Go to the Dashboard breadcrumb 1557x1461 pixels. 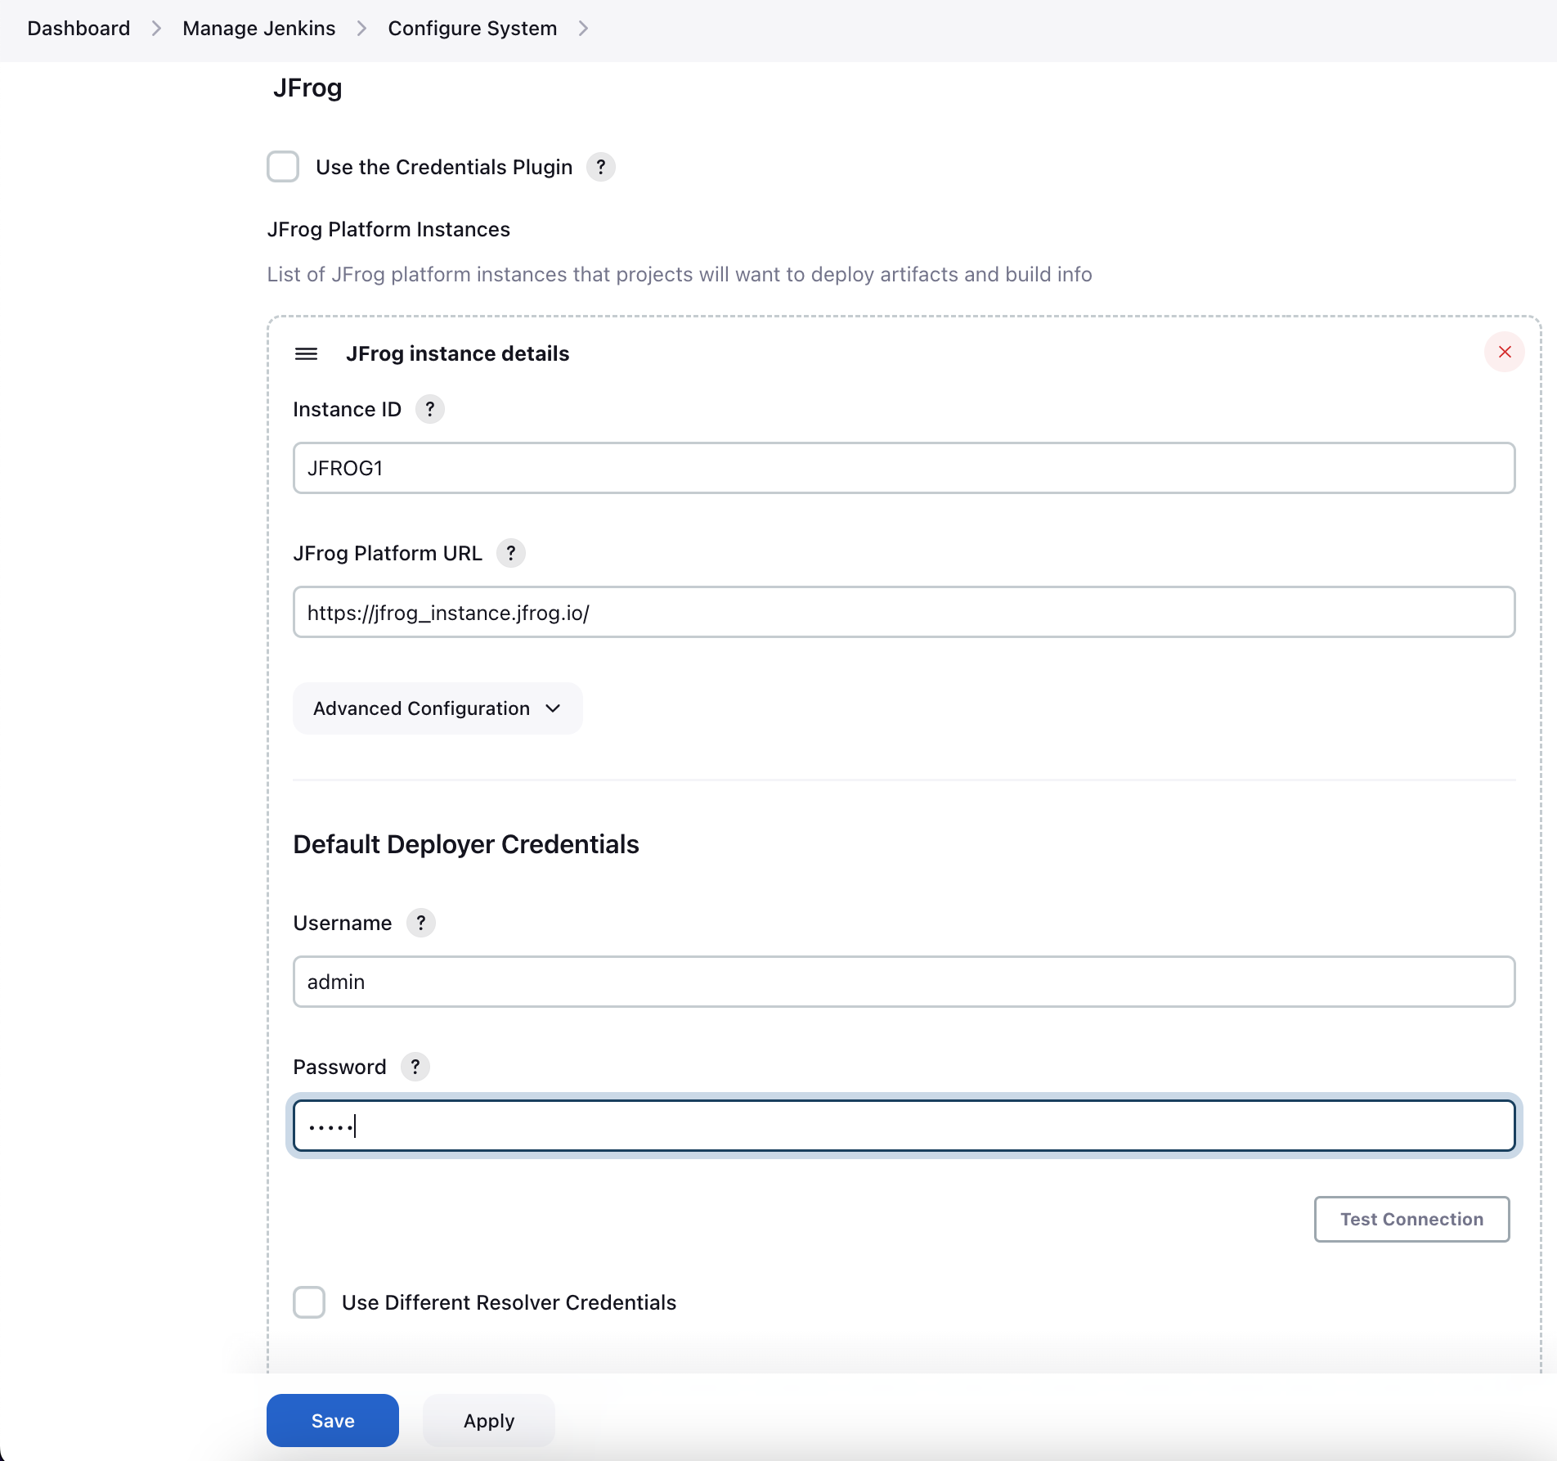coord(79,29)
